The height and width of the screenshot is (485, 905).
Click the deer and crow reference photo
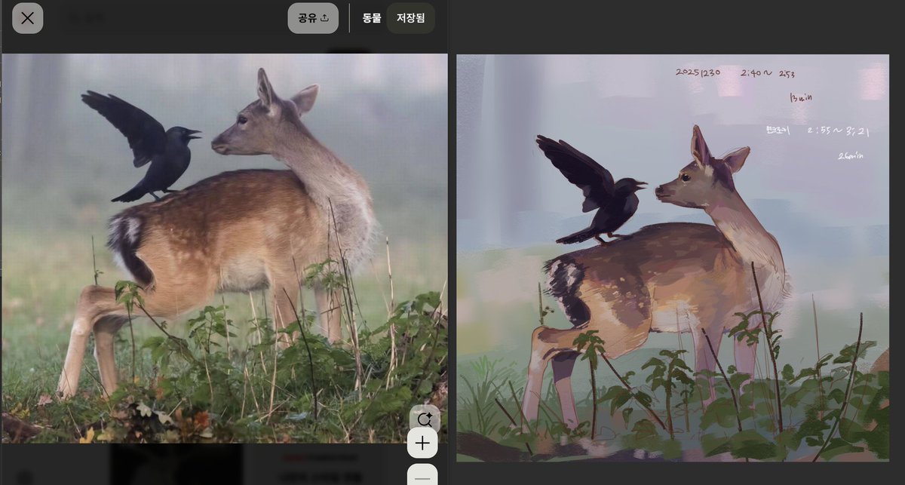(224, 248)
